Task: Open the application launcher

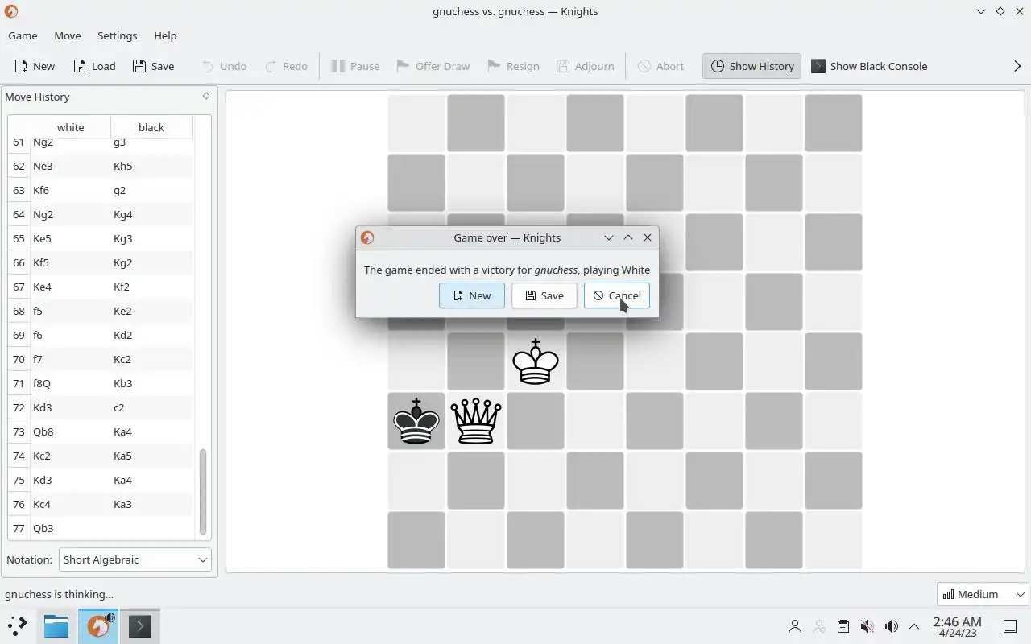Action: point(18,625)
